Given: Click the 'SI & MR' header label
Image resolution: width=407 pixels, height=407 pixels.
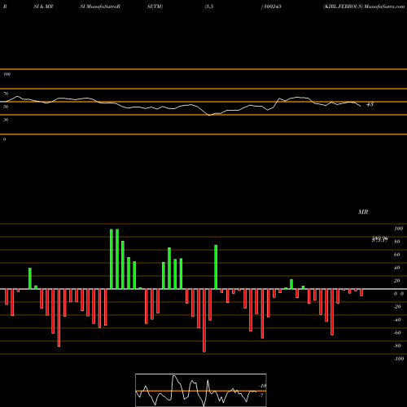Looking at the screenshot, I should coord(43,7).
